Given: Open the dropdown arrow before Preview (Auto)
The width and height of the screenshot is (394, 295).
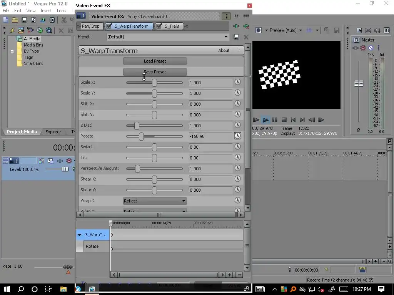Looking at the screenshot, I should pyautogui.click(x=266, y=30).
